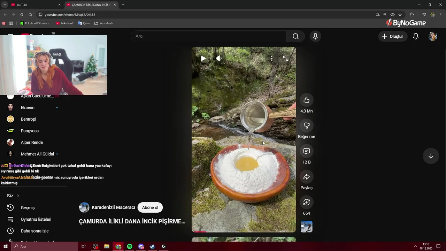The width and height of the screenshot is (446, 251).
Task: Open the browser extensions puzzle icon
Action: (412, 15)
